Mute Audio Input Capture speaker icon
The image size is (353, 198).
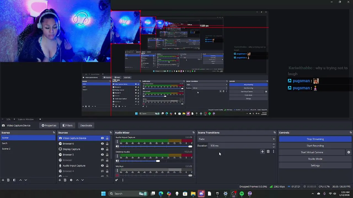coord(117,146)
